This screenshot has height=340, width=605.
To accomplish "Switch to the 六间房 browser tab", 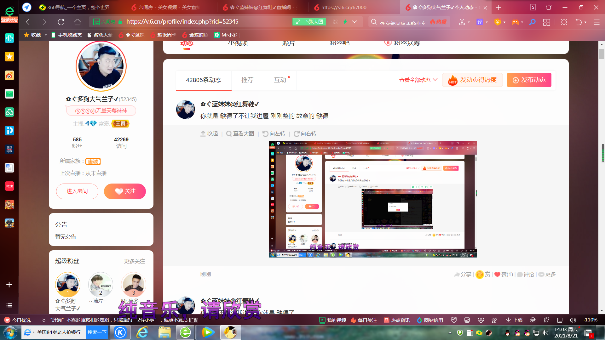I will 169,7.
